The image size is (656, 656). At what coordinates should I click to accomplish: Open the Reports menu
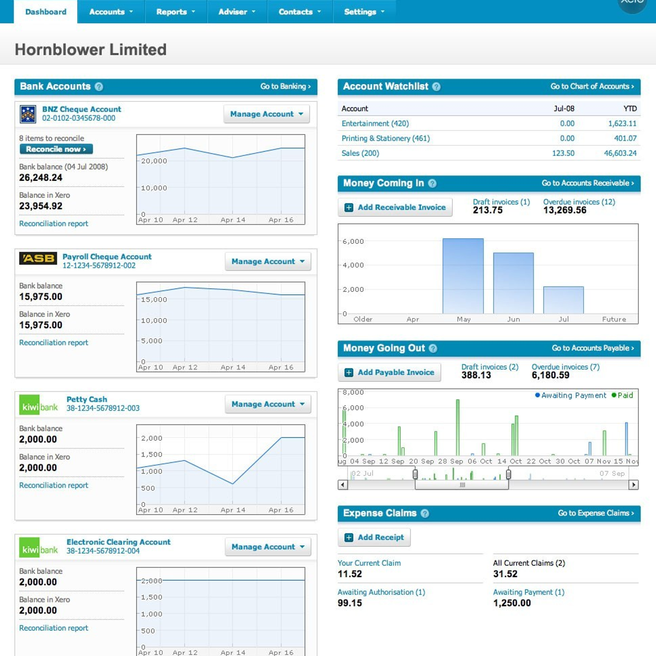point(175,12)
